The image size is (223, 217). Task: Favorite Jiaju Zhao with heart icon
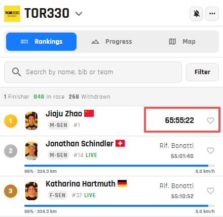click(x=210, y=120)
